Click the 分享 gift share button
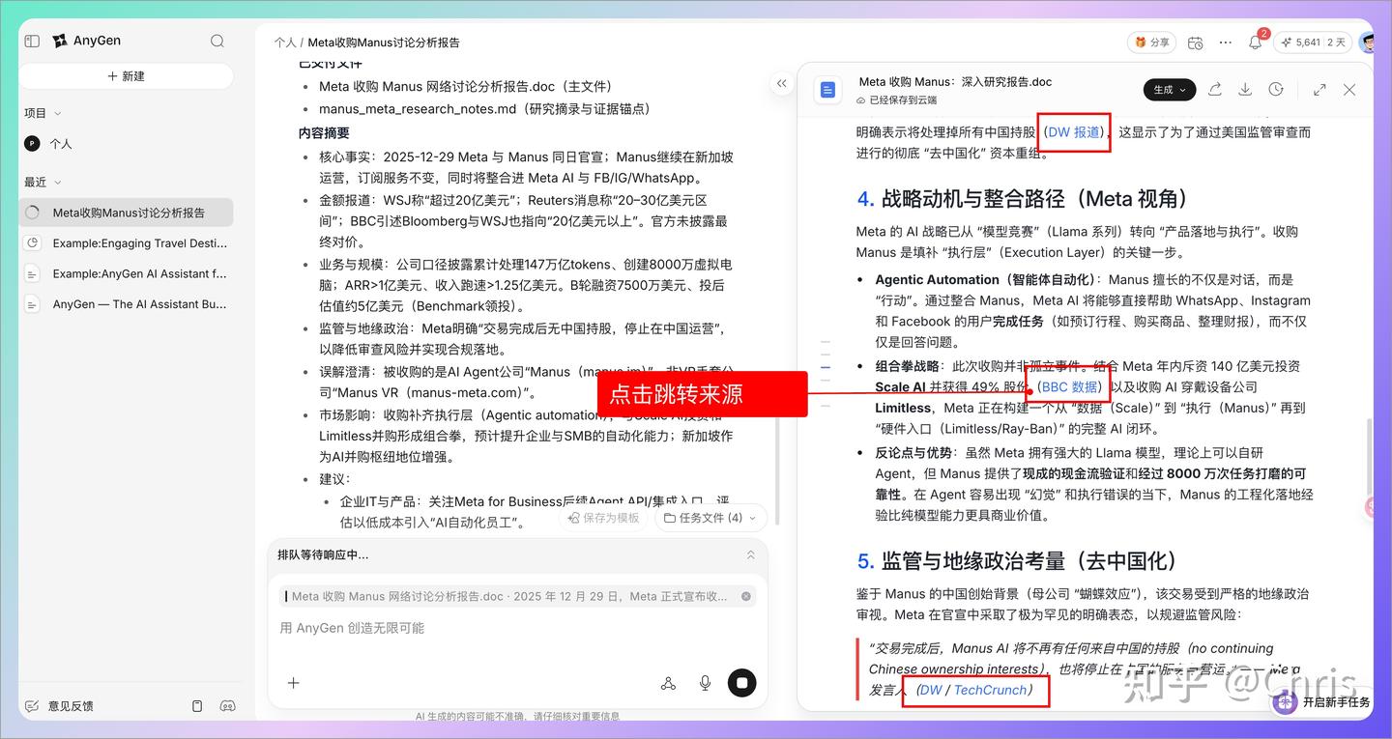The image size is (1392, 739). tap(1151, 43)
